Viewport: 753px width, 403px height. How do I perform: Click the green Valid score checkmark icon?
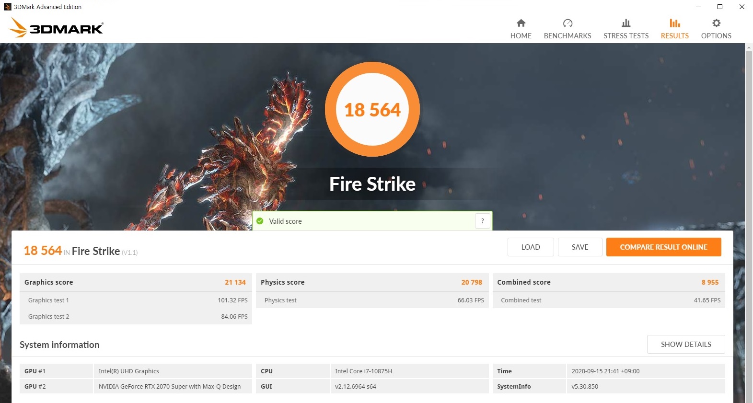pos(260,221)
